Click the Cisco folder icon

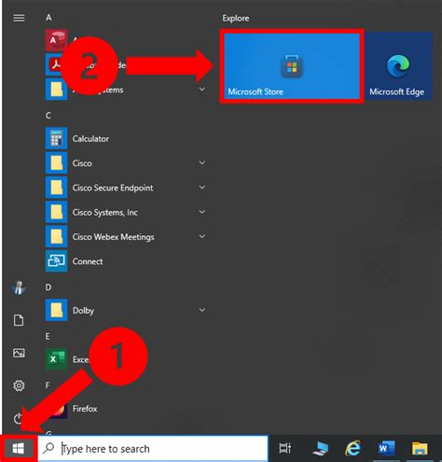click(x=56, y=162)
